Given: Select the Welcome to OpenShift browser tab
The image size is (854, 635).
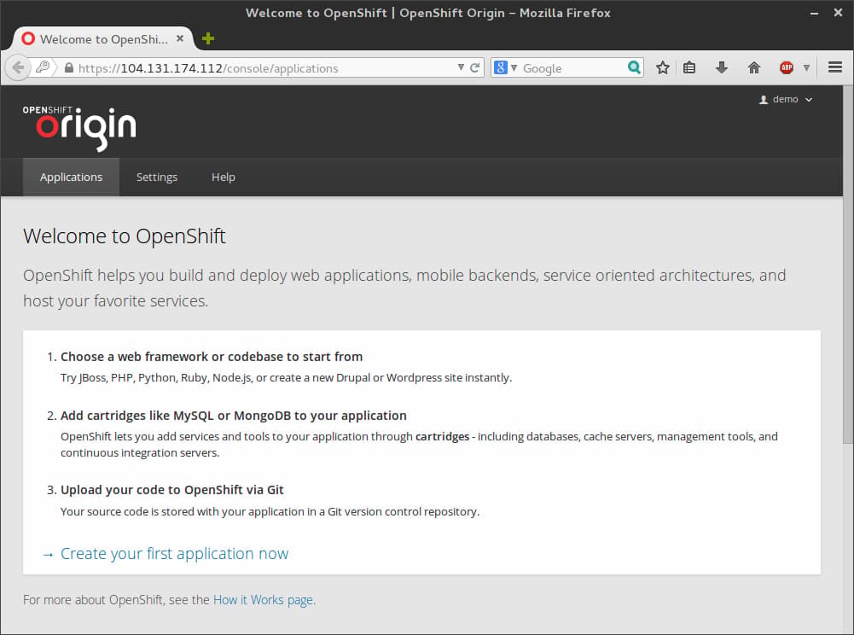Looking at the screenshot, I should [x=103, y=39].
